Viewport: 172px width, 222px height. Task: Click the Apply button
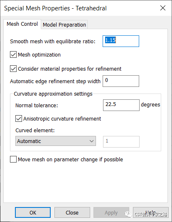[x=111, y=212]
